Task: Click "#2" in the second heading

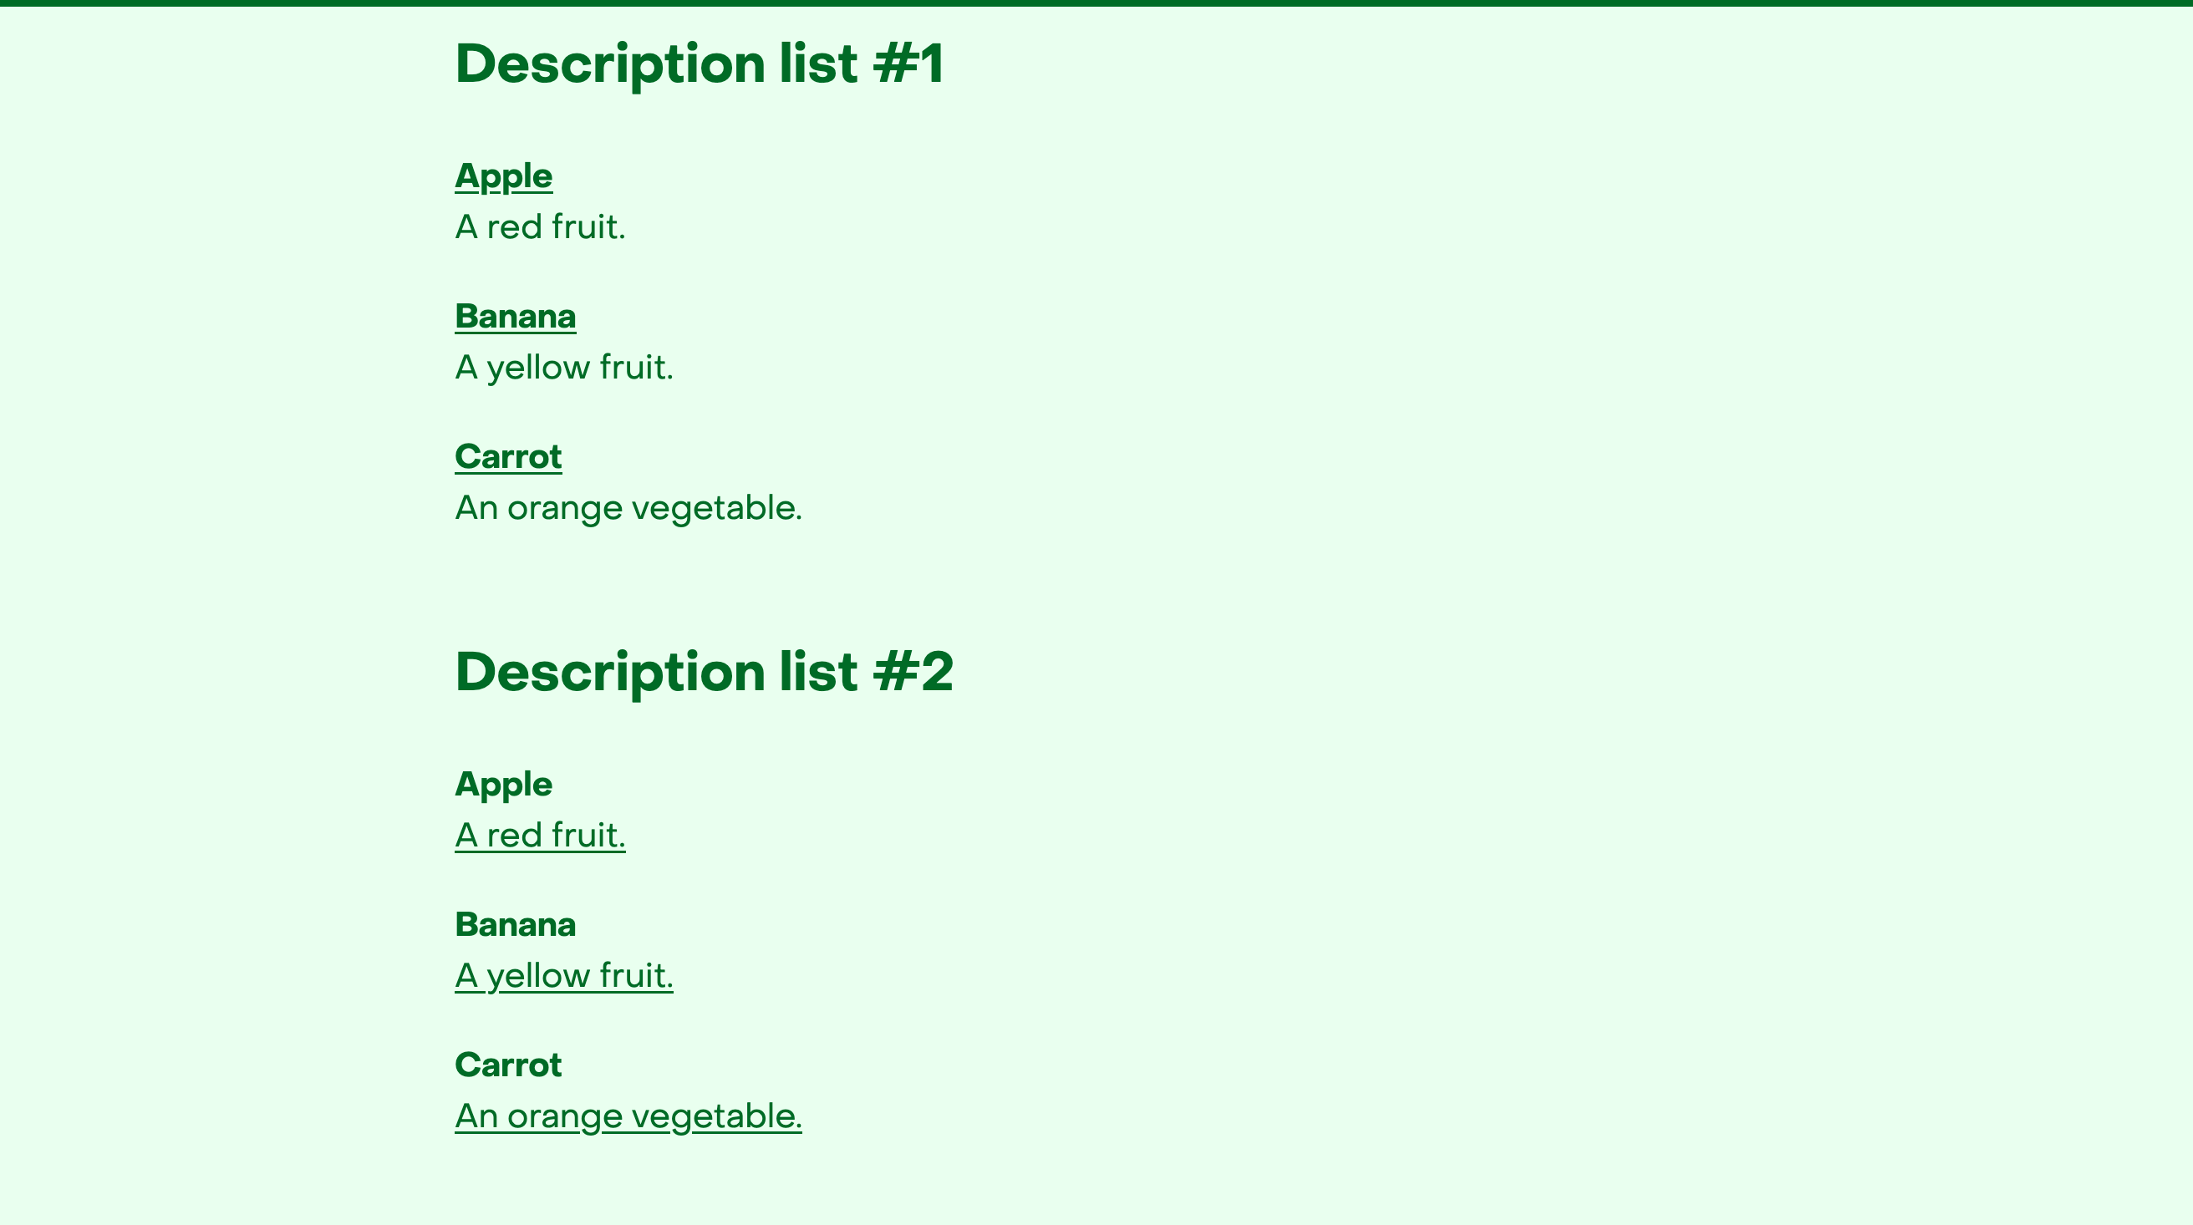Action: tap(913, 671)
